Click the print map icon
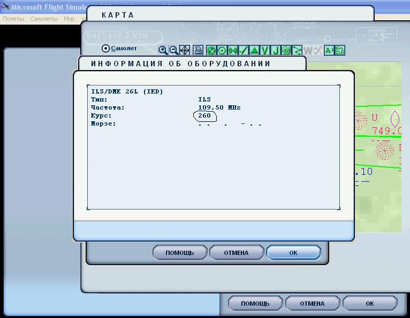 click(x=198, y=50)
